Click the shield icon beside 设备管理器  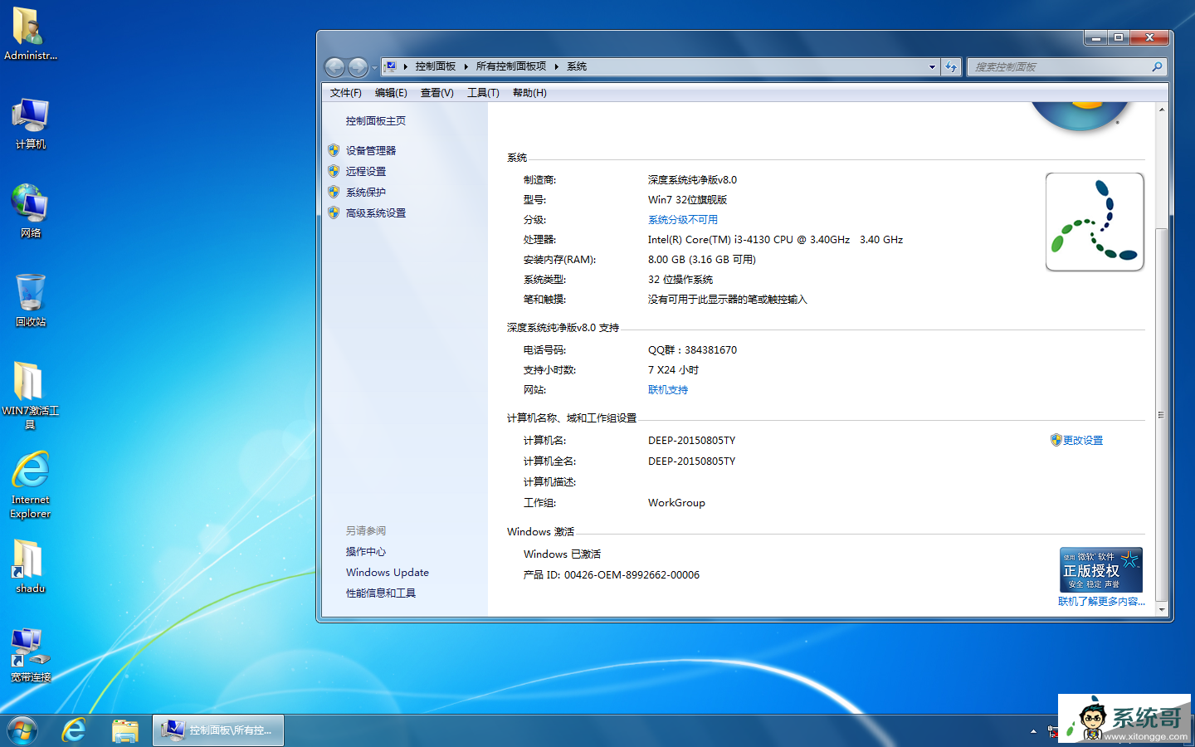[x=334, y=150]
